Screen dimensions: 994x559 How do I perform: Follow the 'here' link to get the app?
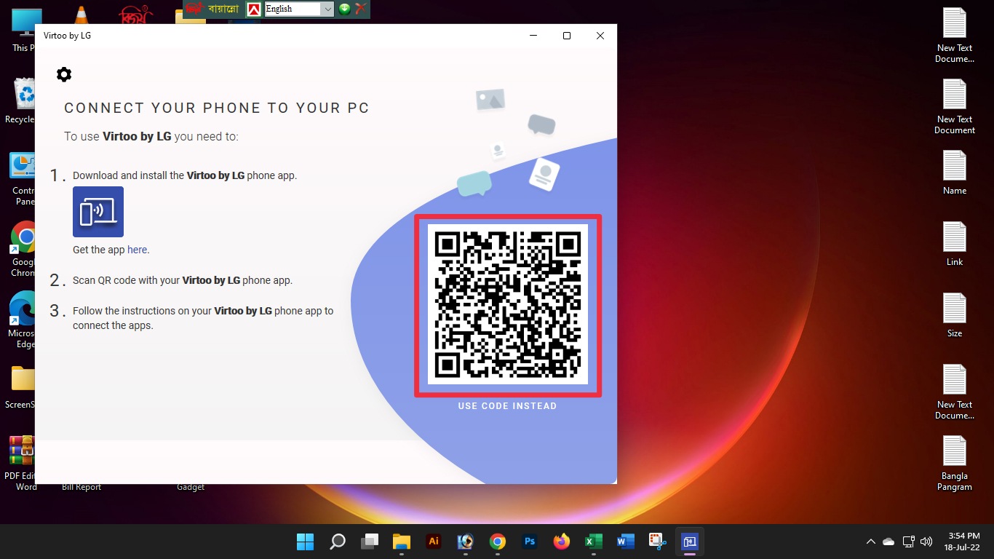[x=138, y=250]
